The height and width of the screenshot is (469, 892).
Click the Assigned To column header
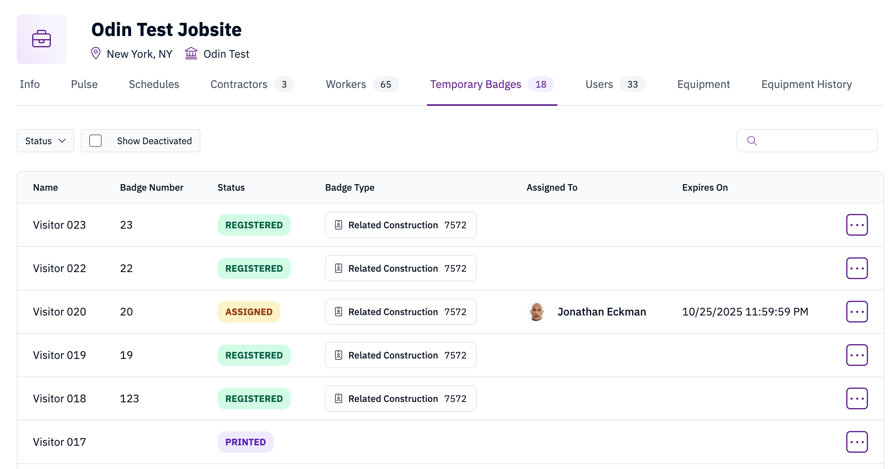552,188
